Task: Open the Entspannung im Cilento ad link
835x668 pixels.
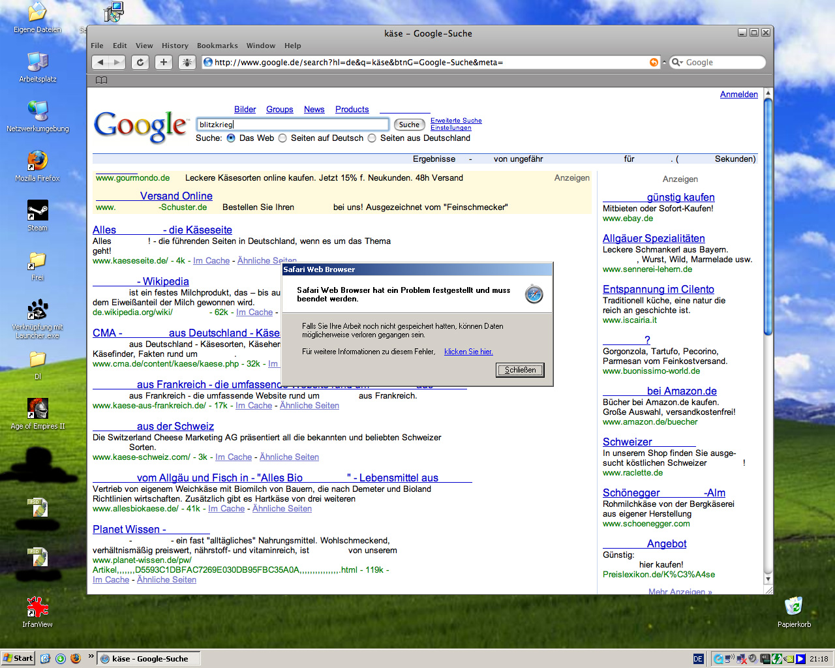Action: [x=658, y=289]
